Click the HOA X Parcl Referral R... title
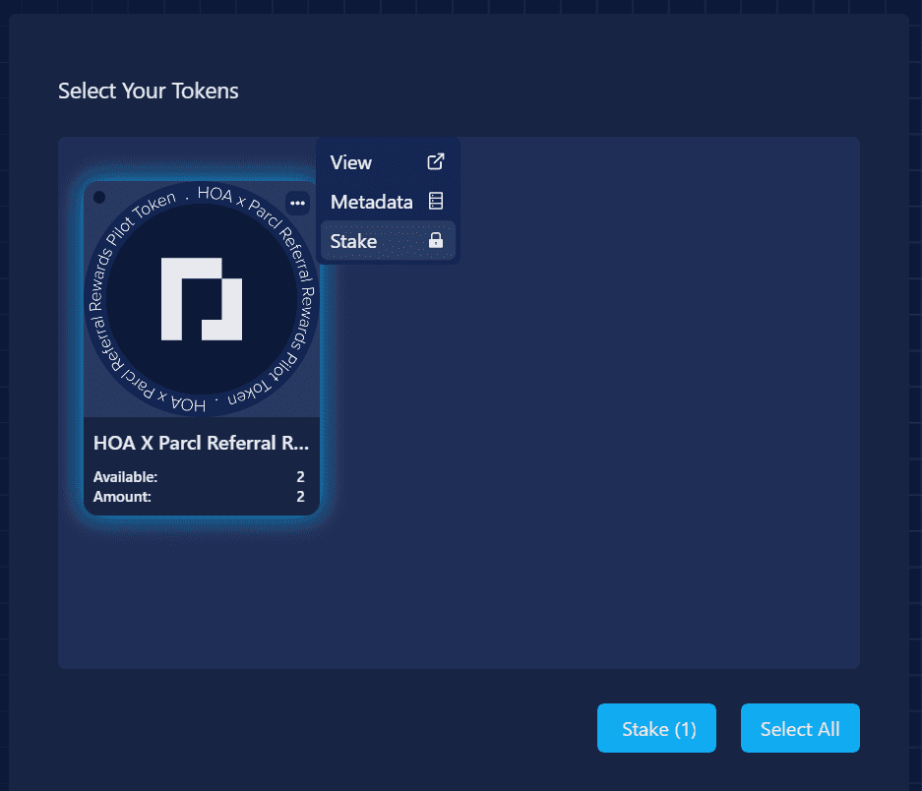Image resolution: width=922 pixels, height=791 pixels. (x=201, y=443)
